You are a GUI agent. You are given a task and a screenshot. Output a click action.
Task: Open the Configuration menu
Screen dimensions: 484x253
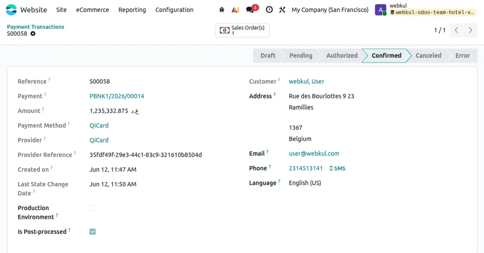(174, 10)
